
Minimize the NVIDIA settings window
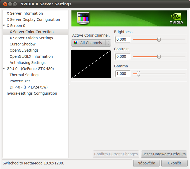(10, 4)
